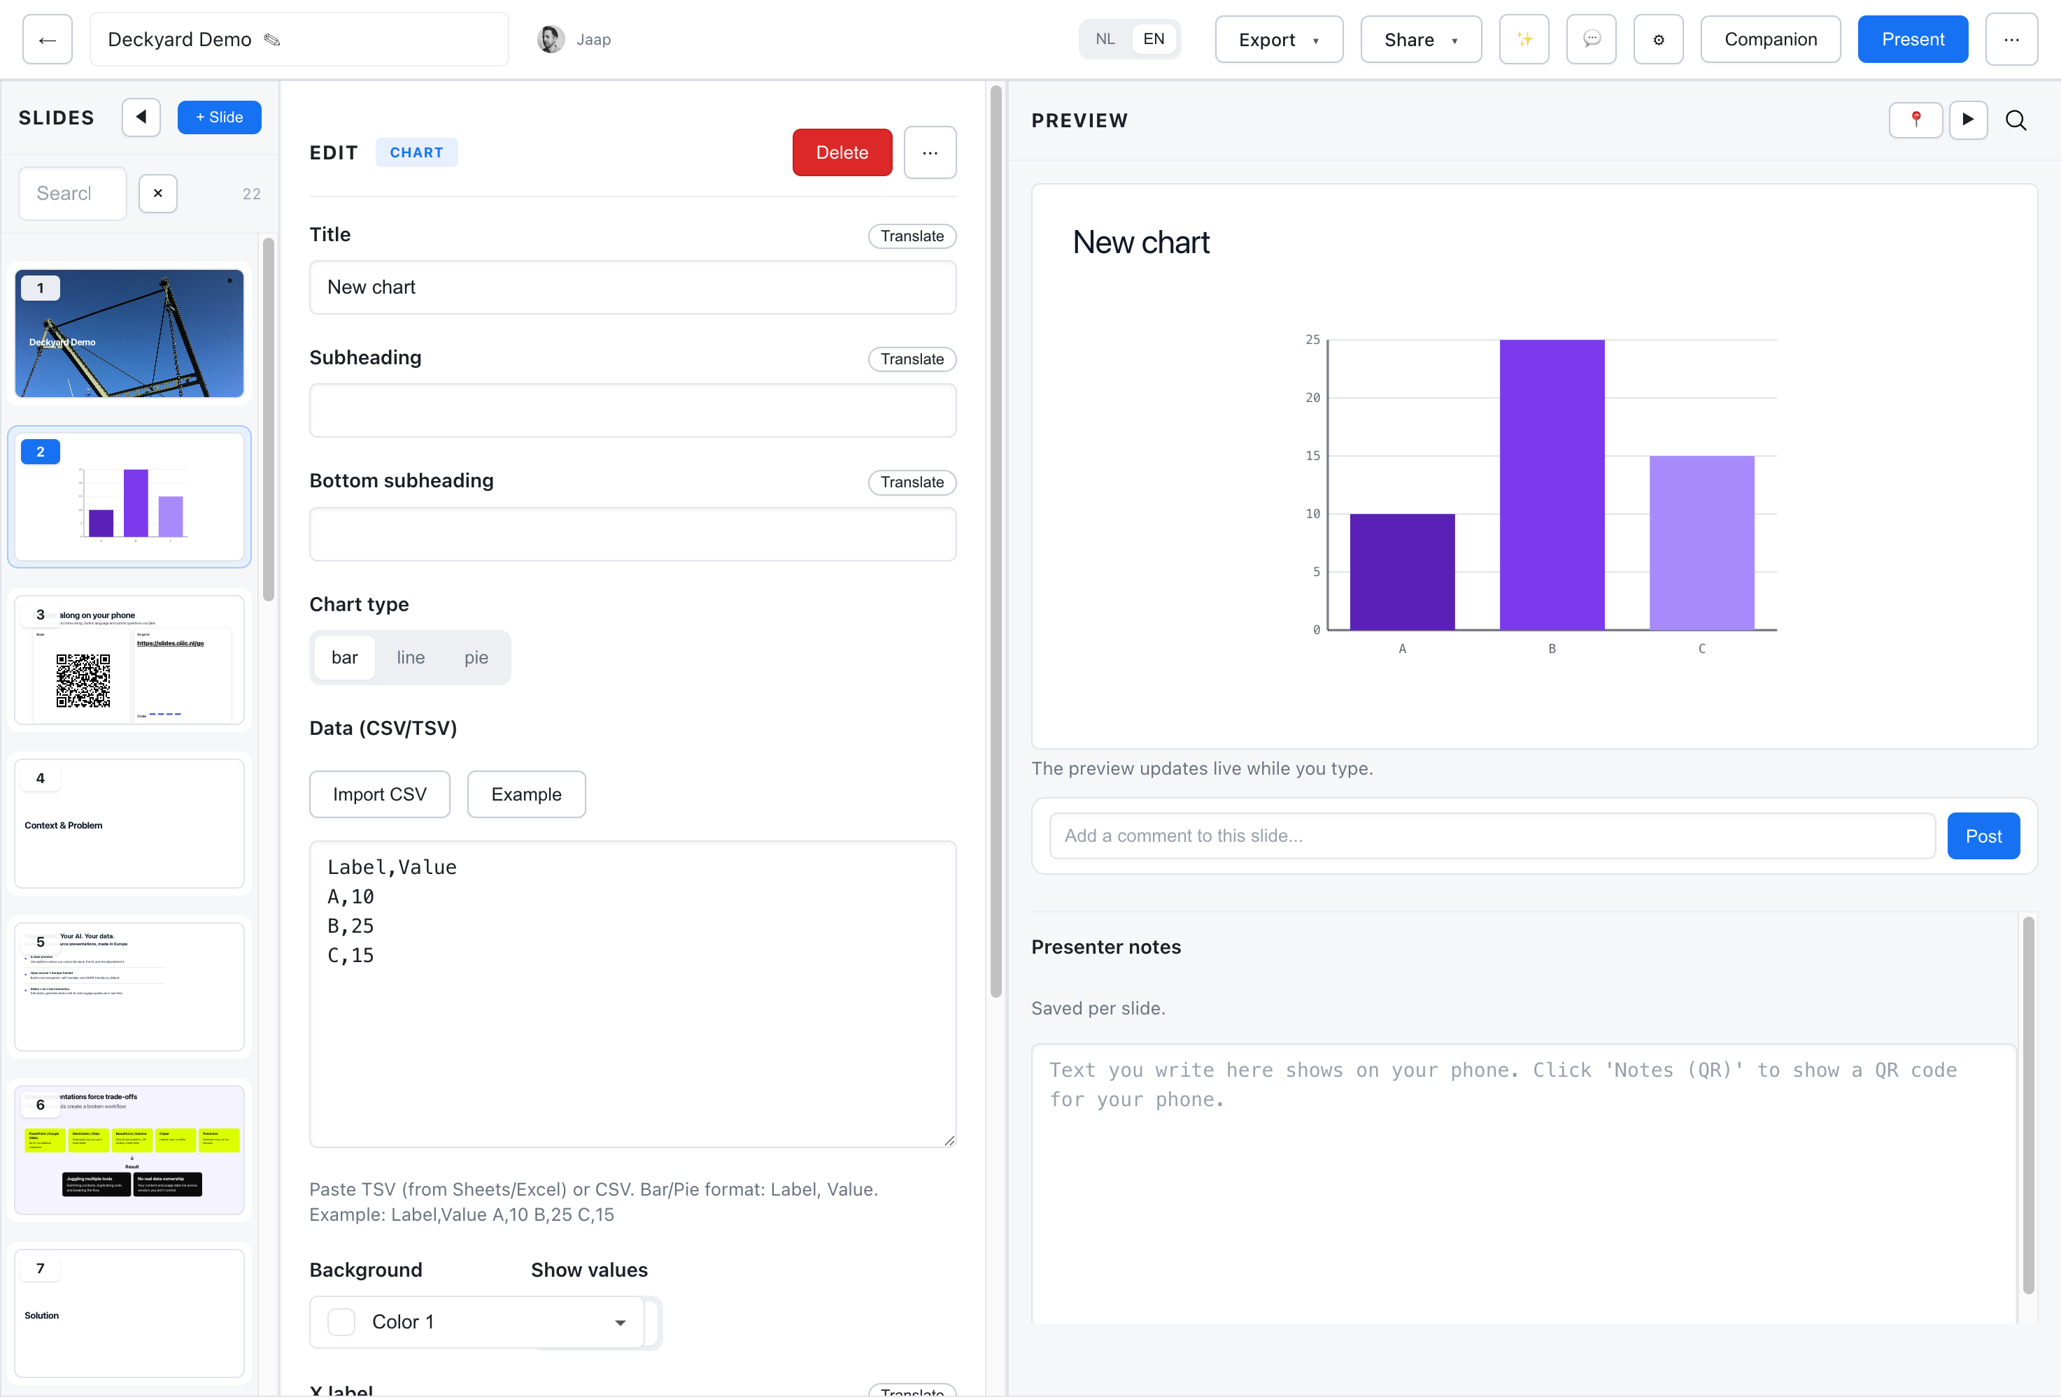
Task: Load Example chart data
Action: click(526, 794)
